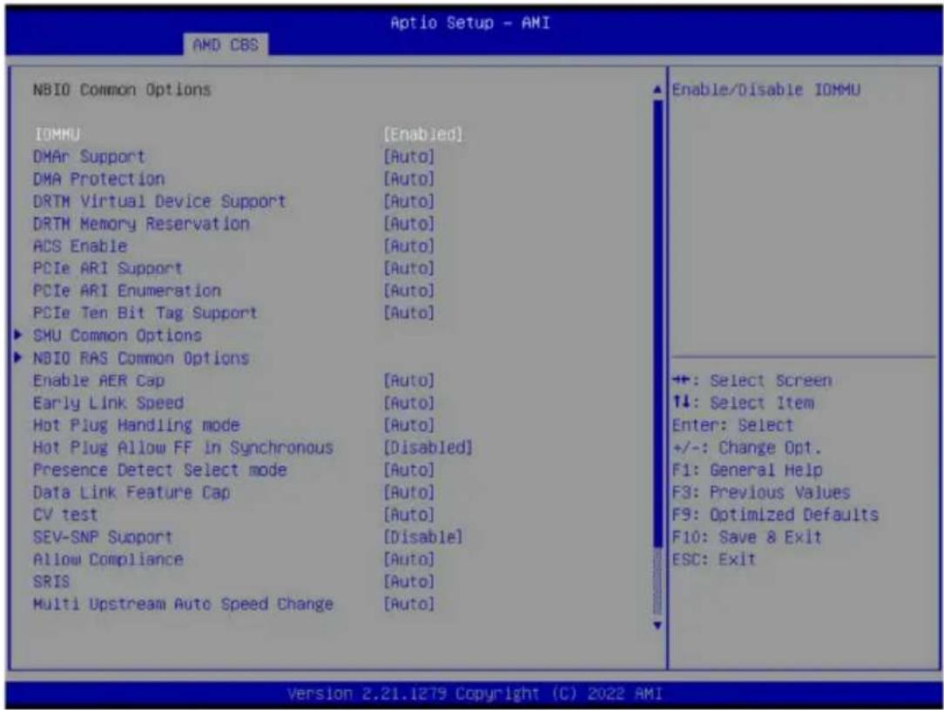The height and width of the screenshot is (710, 944).
Task: Click Version 2.21.1279 copyright footer
Action: coord(475,693)
